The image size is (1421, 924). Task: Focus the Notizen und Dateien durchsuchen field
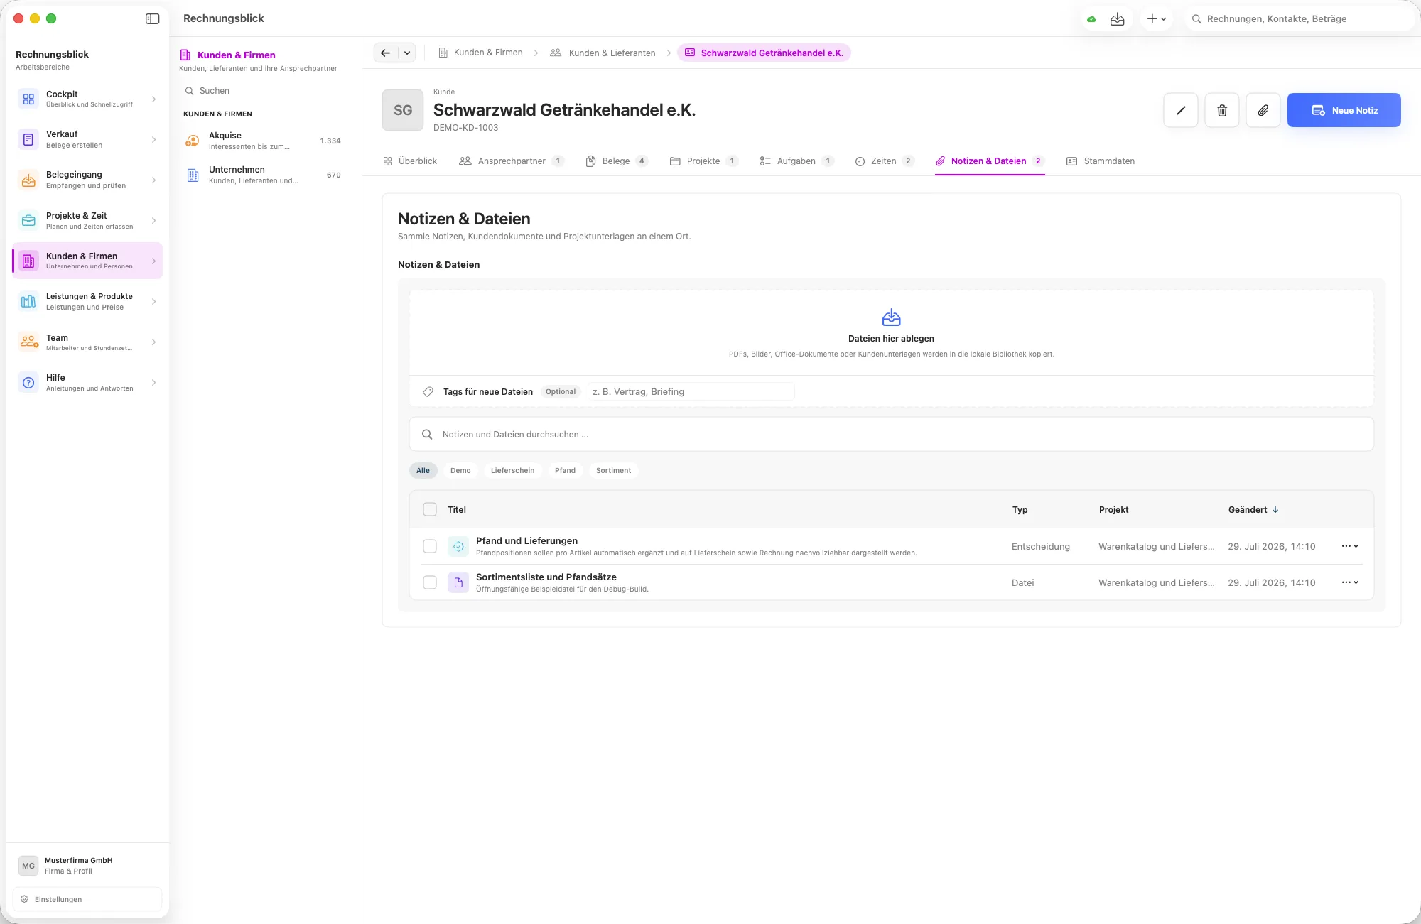pyautogui.click(x=891, y=434)
